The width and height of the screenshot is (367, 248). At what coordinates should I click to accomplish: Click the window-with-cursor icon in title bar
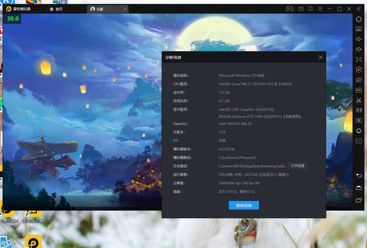[x=310, y=9]
